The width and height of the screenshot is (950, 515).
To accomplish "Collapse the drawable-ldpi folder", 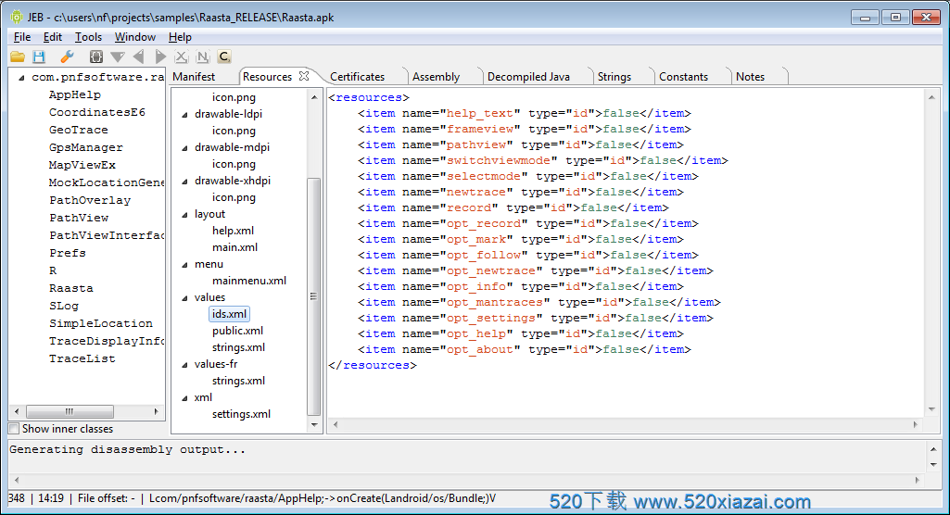I will 184,114.
